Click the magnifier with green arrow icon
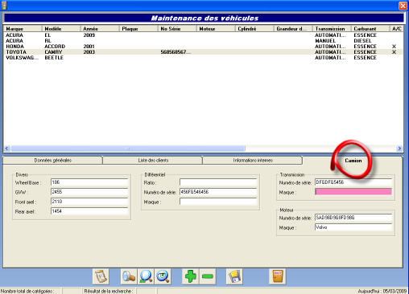Screen dimensions: 409x294 pos(146,276)
